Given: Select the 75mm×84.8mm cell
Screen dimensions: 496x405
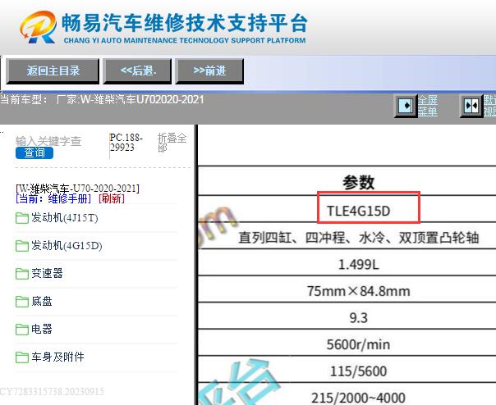Looking at the screenshot, I should [x=358, y=291].
